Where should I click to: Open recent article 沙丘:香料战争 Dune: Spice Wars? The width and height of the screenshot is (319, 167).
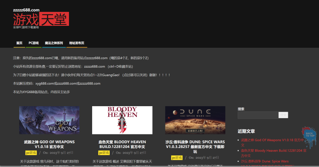click(265, 161)
